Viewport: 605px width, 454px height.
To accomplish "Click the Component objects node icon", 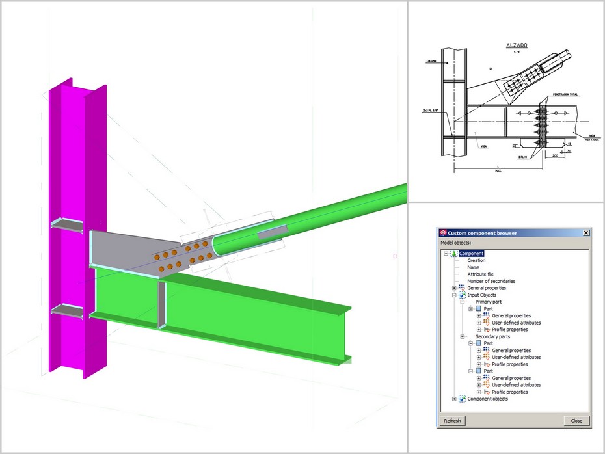I will [462, 399].
